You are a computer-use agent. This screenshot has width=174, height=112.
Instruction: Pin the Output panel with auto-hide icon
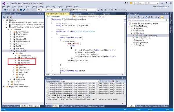click(122, 78)
